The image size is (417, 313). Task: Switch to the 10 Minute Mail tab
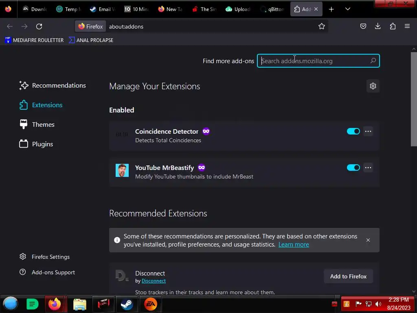coord(137,9)
